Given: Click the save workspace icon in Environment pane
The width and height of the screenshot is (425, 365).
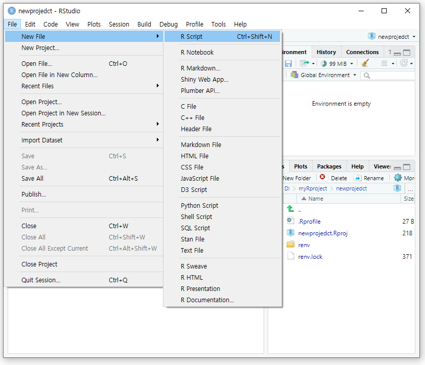Looking at the screenshot, I should [289, 64].
